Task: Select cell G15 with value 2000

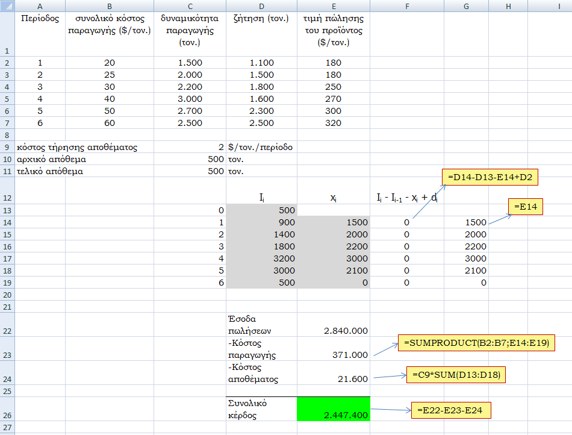Action: coord(466,234)
